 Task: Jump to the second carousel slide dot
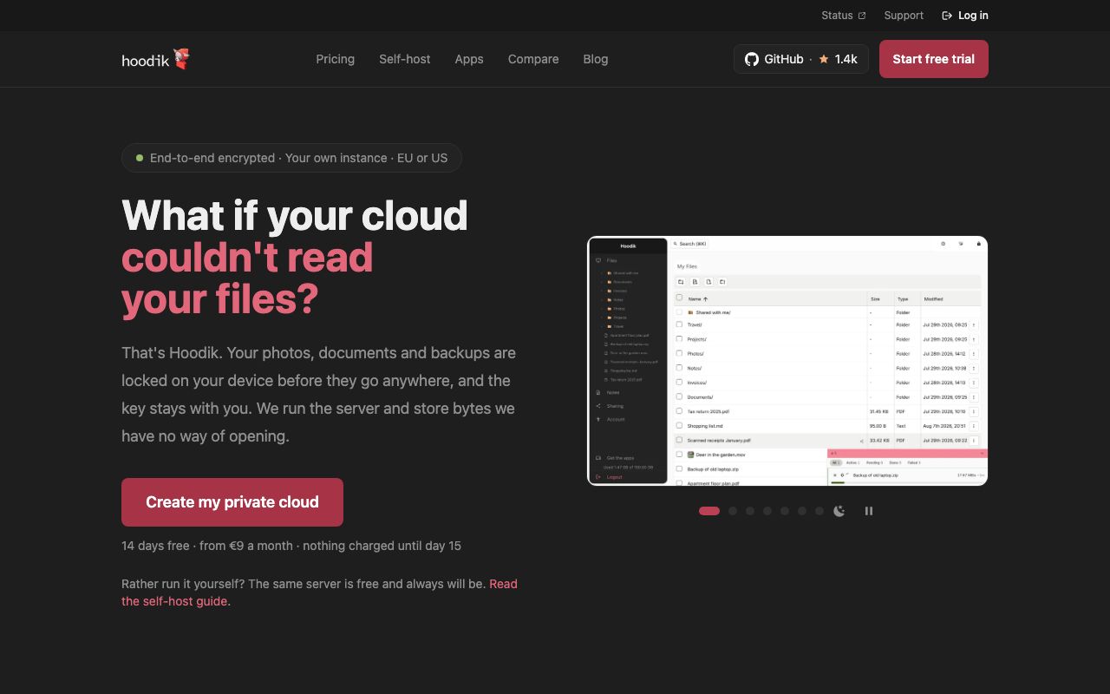click(733, 511)
